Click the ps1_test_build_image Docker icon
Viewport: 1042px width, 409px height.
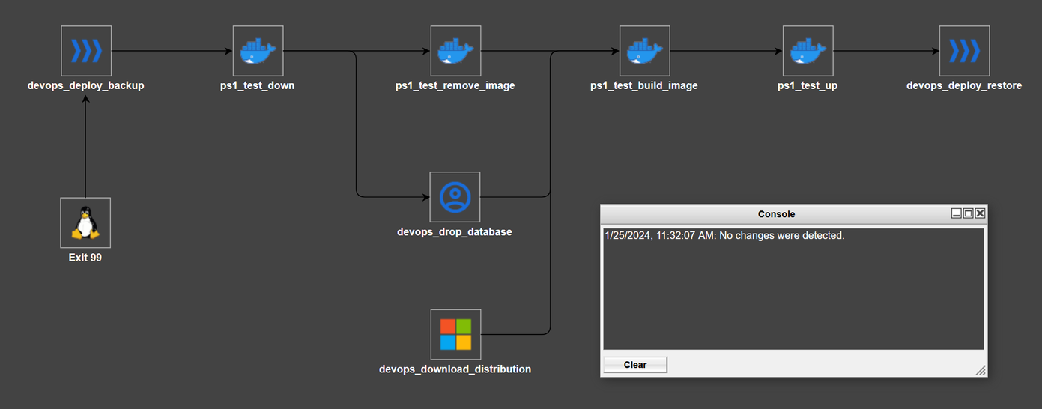(x=644, y=51)
